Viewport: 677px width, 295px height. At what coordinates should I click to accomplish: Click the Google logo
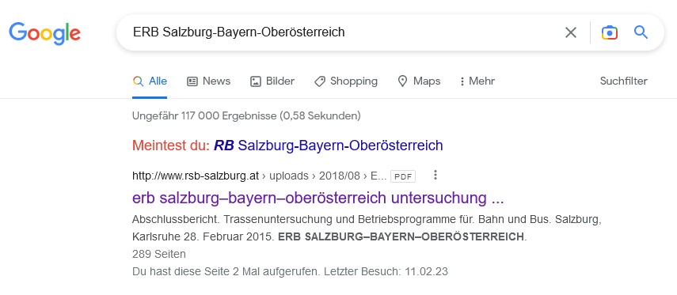45,34
